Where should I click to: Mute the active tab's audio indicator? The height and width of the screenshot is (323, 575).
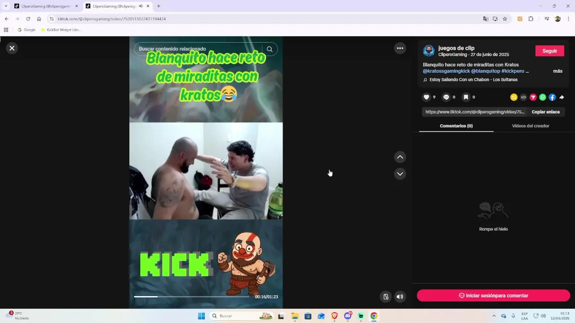pos(141,6)
